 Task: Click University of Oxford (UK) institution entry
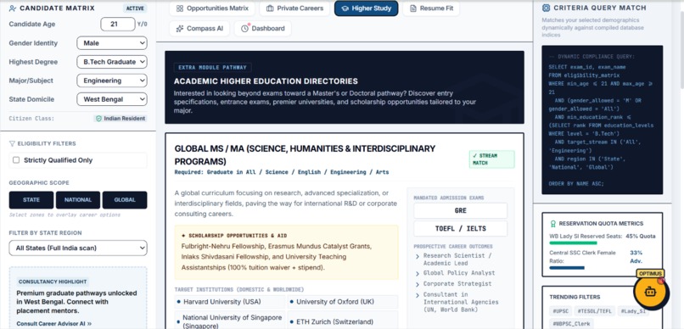[343, 302]
